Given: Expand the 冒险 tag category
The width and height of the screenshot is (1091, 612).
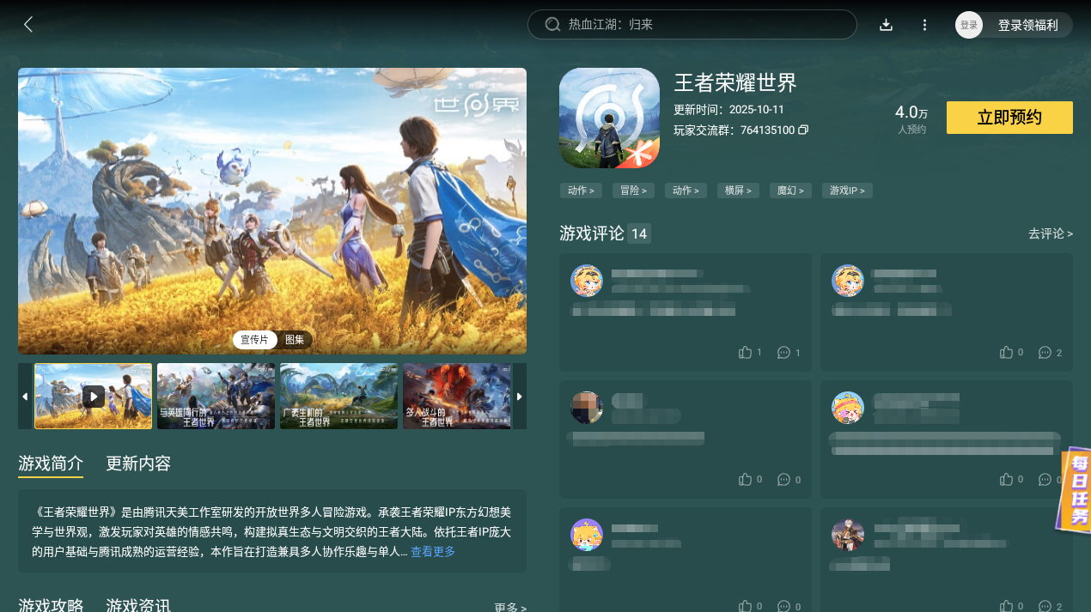Looking at the screenshot, I should coord(633,190).
